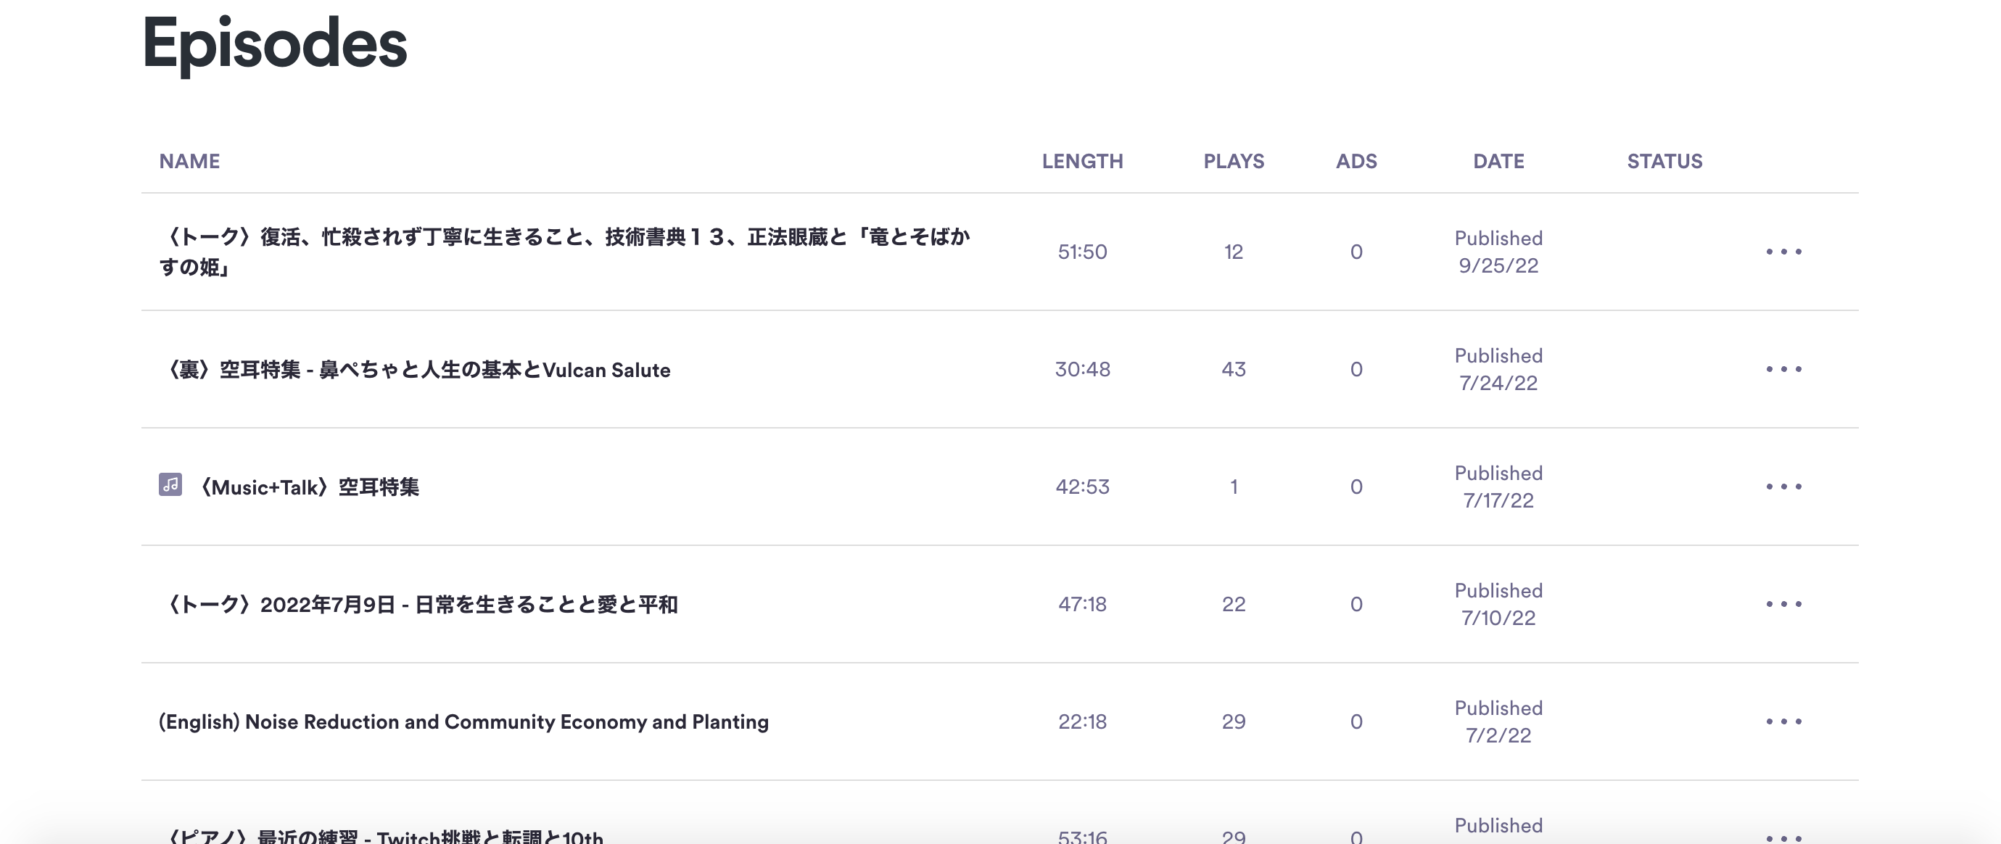
Task: Click plays count 12
Action: [1234, 252]
